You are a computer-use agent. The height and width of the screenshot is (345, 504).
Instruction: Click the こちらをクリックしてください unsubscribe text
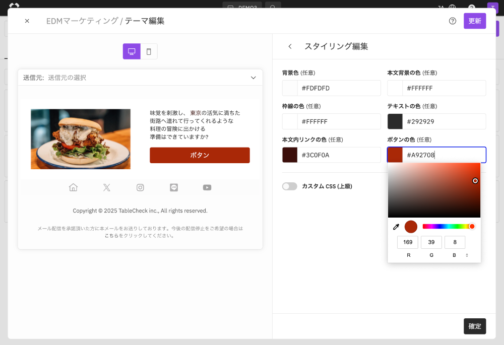[139, 236]
